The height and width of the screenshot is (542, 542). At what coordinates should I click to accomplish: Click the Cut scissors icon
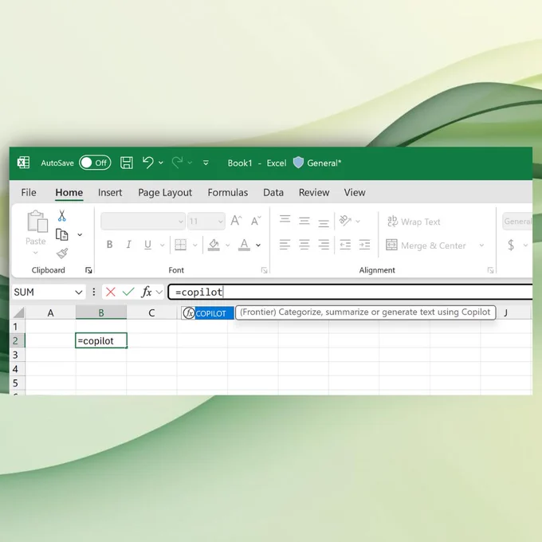[62, 215]
